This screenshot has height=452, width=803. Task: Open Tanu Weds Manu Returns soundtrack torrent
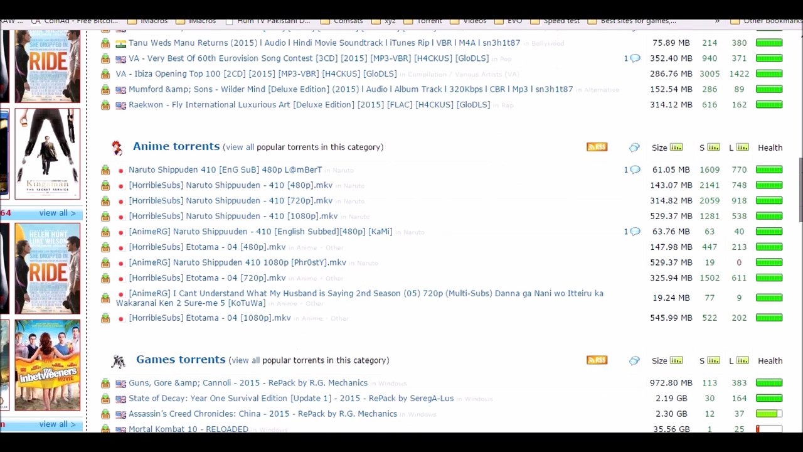(324, 43)
